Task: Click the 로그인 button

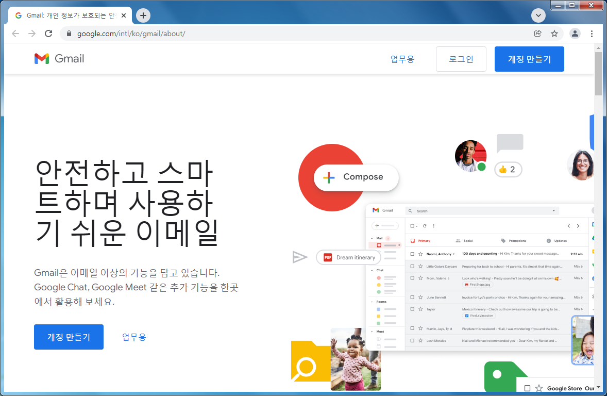Action: pyautogui.click(x=461, y=59)
